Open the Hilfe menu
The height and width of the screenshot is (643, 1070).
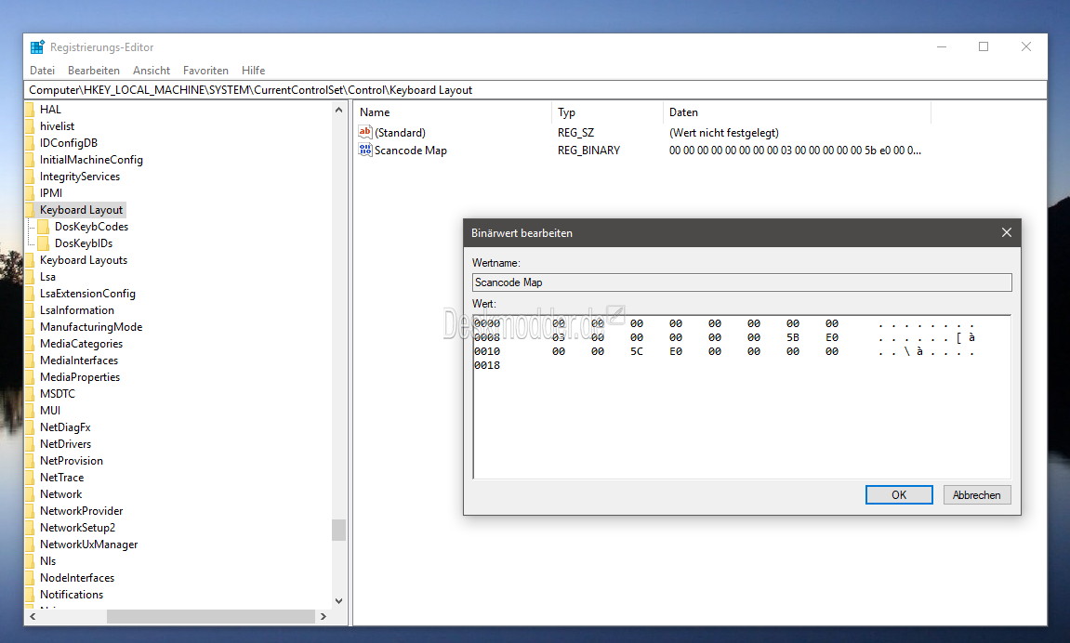[x=253, y=71]
